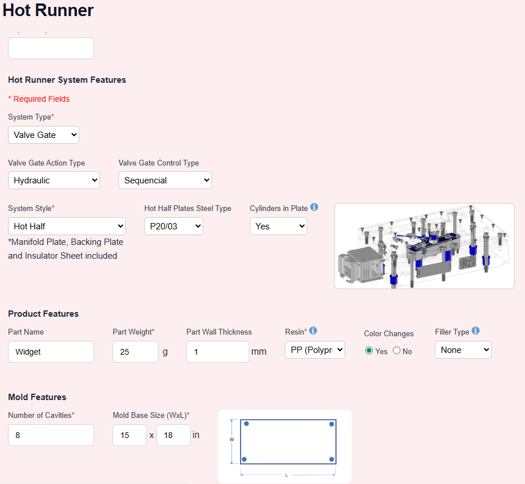Select No for Color Changes
This screenshot has height=484, width=525.
tap(397, 351)
